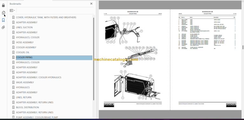Select the plain HYDRAULICS bookmark
The height and width of the screenshot is (120, 244).
coord(23,87)
